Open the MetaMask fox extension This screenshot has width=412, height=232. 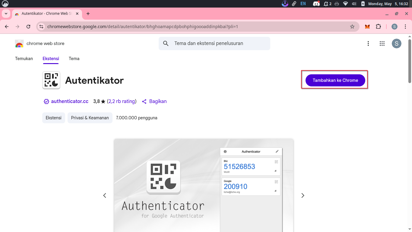click(x=367, y=27)
